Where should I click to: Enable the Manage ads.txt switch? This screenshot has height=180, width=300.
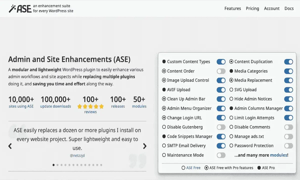[288, 136]
